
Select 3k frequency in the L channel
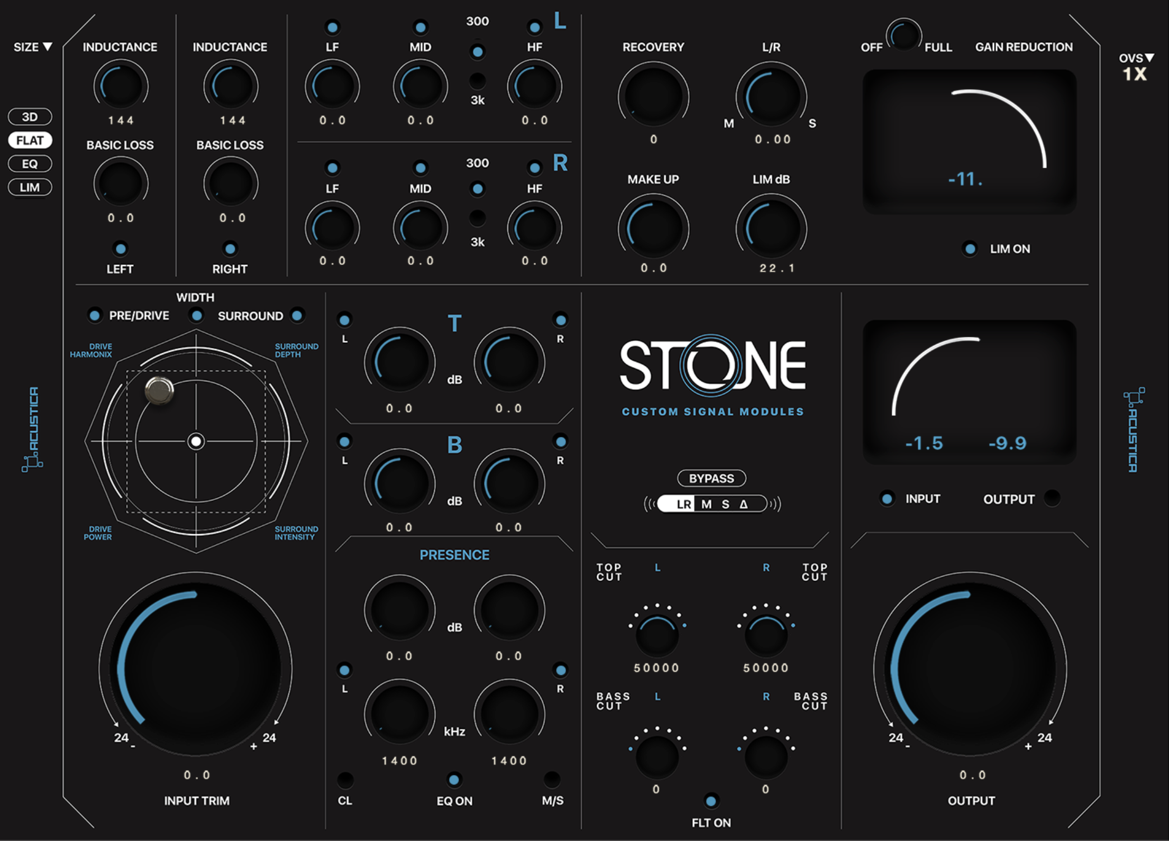click(477, 81)
